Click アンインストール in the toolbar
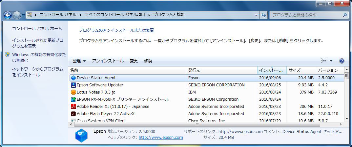This screenshot has width=352, height=147. 108,61
